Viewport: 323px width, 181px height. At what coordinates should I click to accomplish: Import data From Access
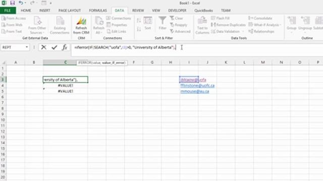coord(14,18)
